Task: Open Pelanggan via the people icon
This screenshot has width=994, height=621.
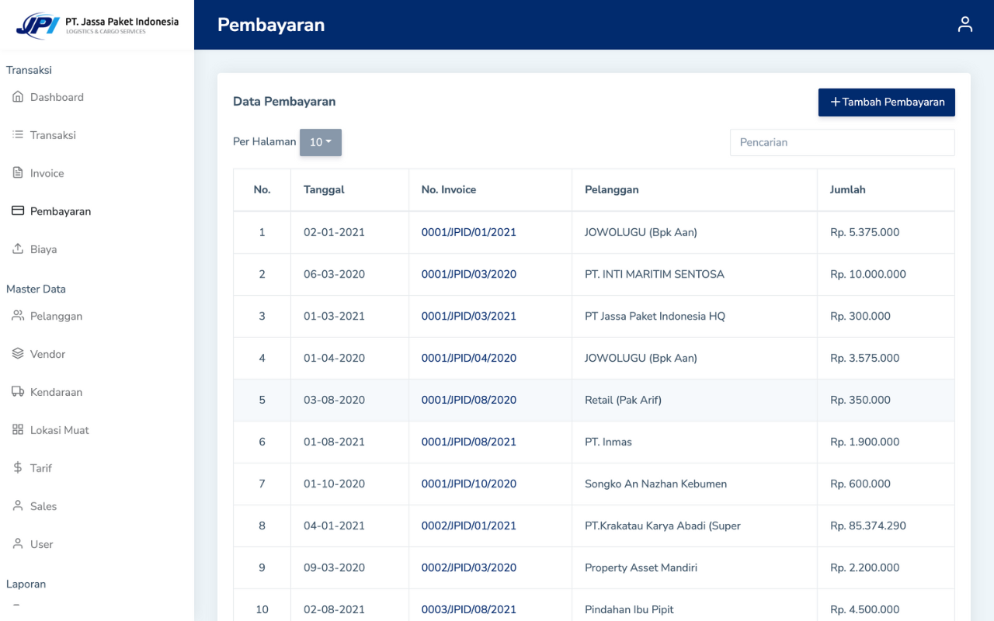Action: (16, 315)
